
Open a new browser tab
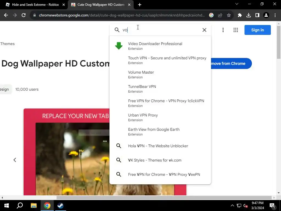[x=140, y=5]
